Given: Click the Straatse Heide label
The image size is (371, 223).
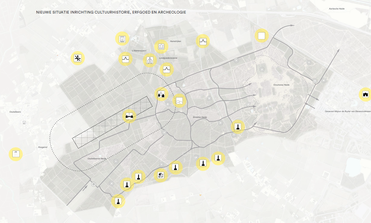Looking at the screenshot, I should point(200,117).
